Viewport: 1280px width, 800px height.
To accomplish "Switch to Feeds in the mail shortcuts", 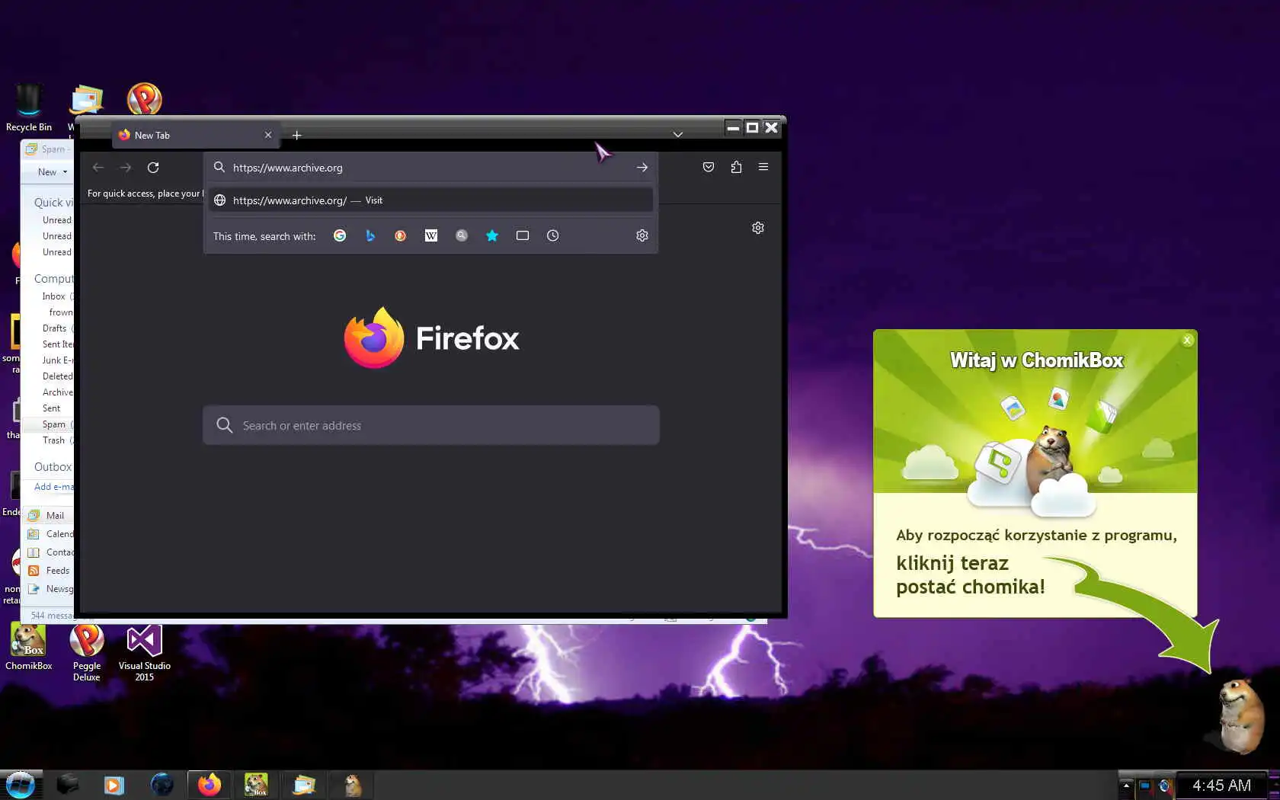I will 50,571.
